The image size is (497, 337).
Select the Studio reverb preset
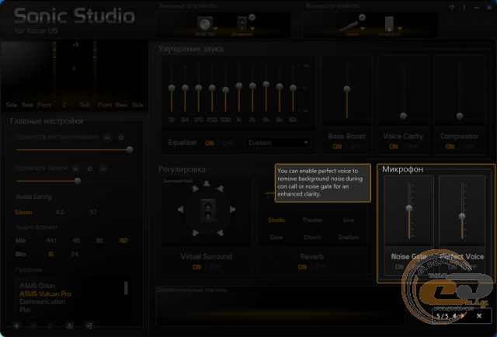(x=276, y=220)
